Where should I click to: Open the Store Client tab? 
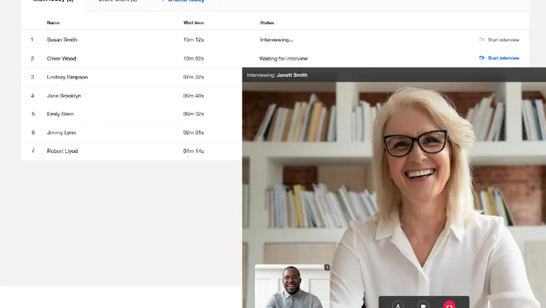(x=117, y=1)
